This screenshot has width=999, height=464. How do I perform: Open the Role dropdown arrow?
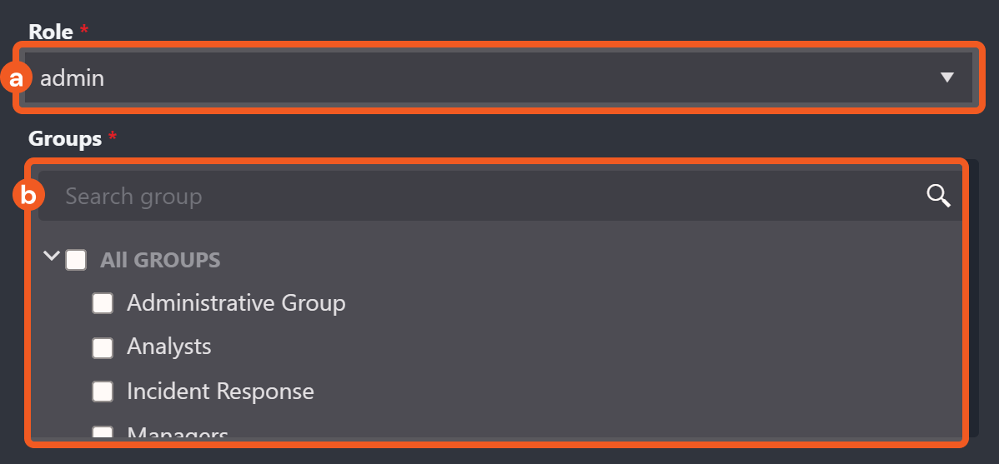pyautogui.click(x=946, y=77)
